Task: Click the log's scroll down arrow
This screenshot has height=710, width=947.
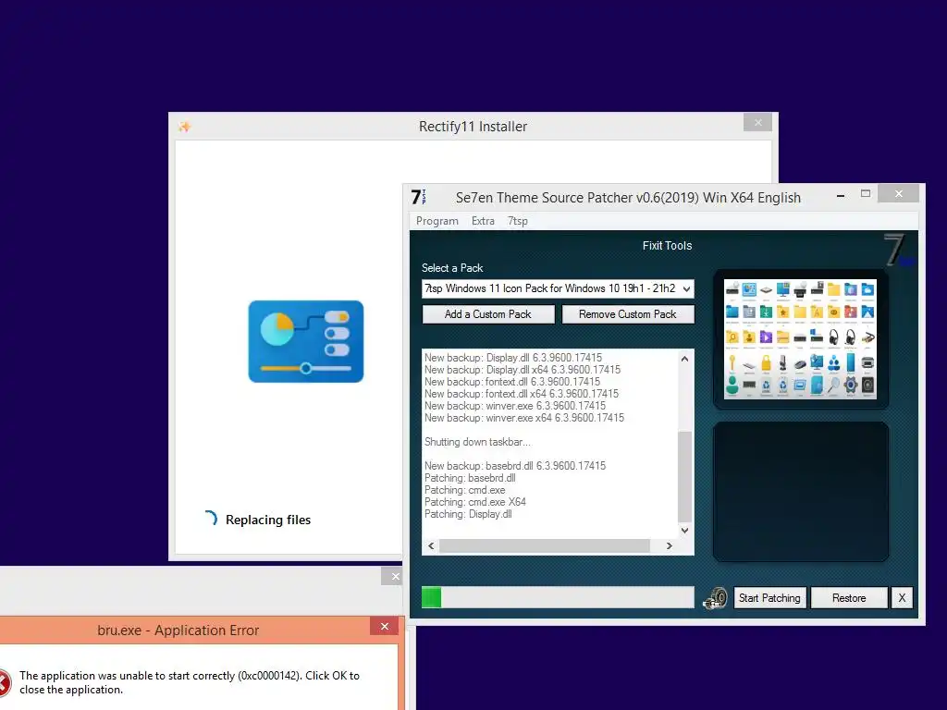Action: 684,531
